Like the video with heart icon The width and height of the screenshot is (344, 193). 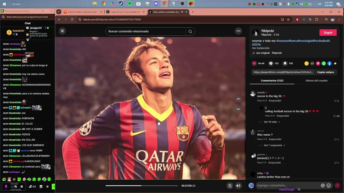click(x=254, y=63)
